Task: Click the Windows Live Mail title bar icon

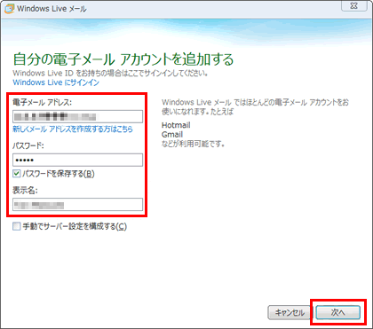Action: (10, 9)
